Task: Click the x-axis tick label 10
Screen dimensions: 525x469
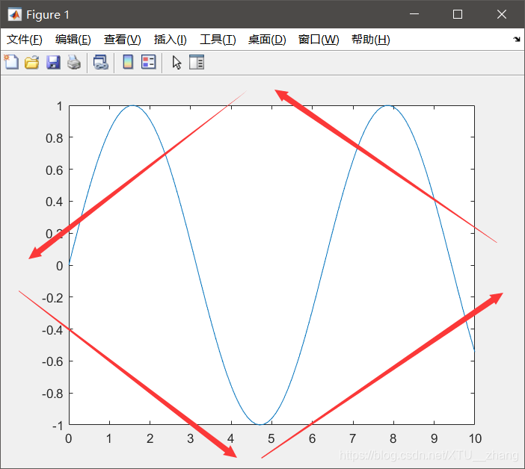Action: 475,438
